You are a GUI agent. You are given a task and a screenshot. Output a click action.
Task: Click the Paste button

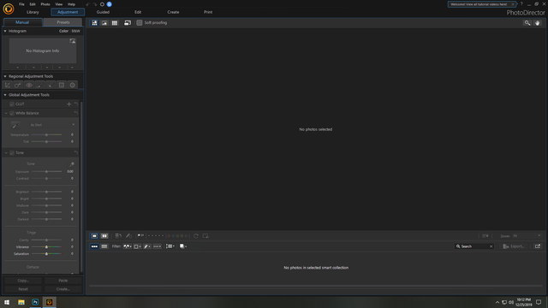(63, 281)
